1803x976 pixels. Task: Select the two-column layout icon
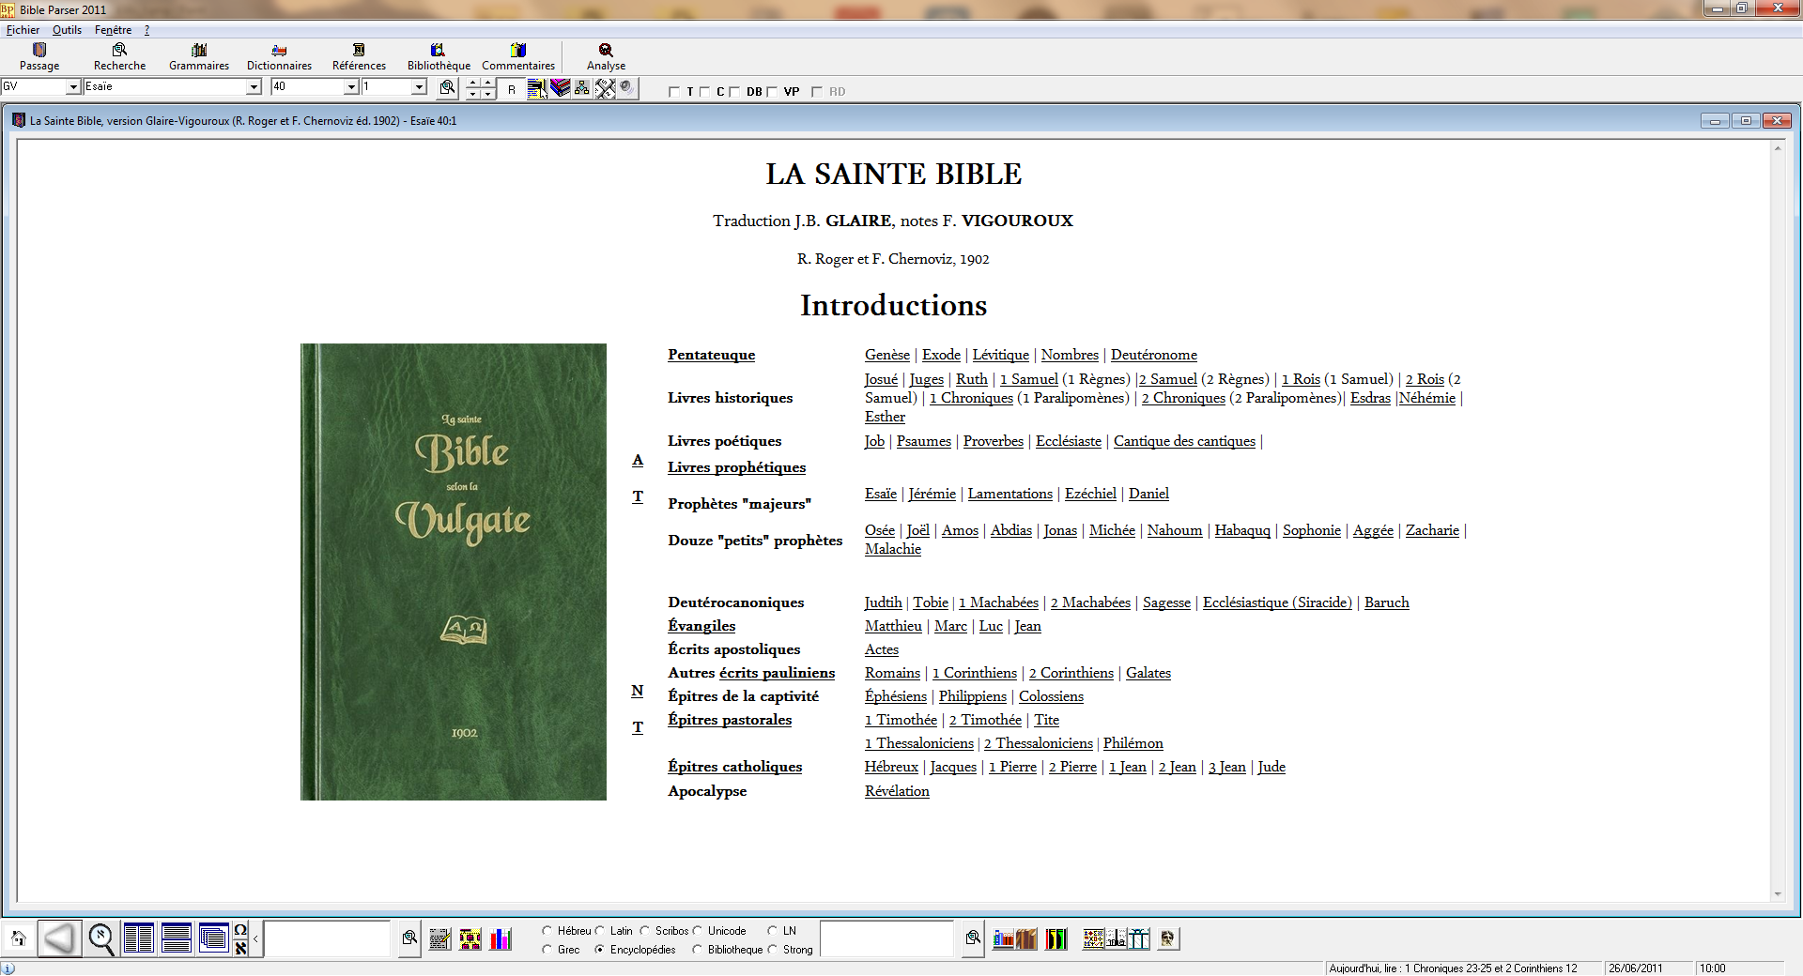coord(139,938)
